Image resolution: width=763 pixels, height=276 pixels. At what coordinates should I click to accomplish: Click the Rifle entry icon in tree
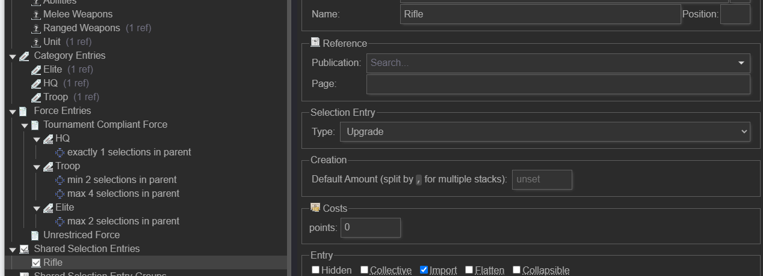tap(36, 263)
